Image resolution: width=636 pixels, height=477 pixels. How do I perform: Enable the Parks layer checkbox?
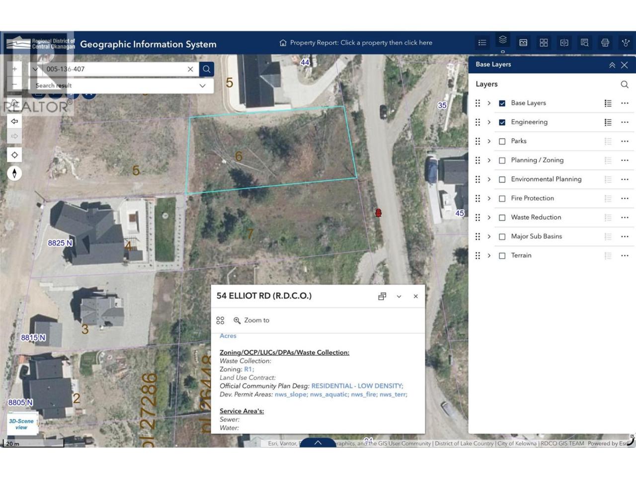pos(502,142)
